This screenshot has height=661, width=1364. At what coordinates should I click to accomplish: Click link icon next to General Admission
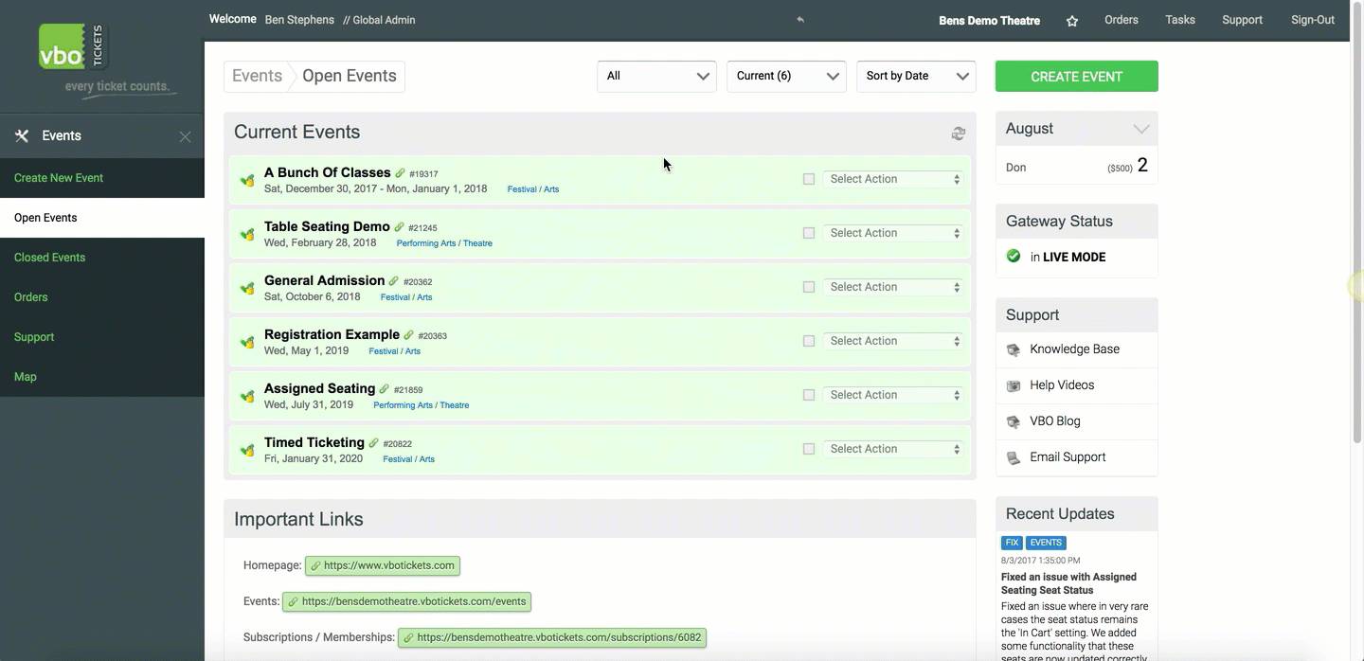(394, 281)
